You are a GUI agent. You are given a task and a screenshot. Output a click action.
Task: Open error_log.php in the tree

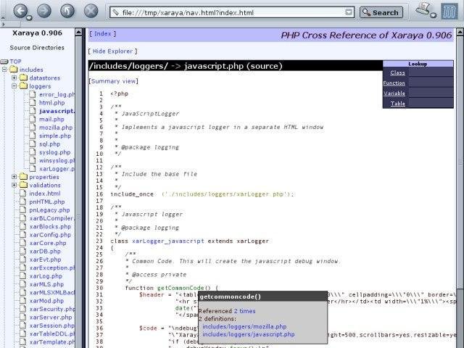pos(57,94)
